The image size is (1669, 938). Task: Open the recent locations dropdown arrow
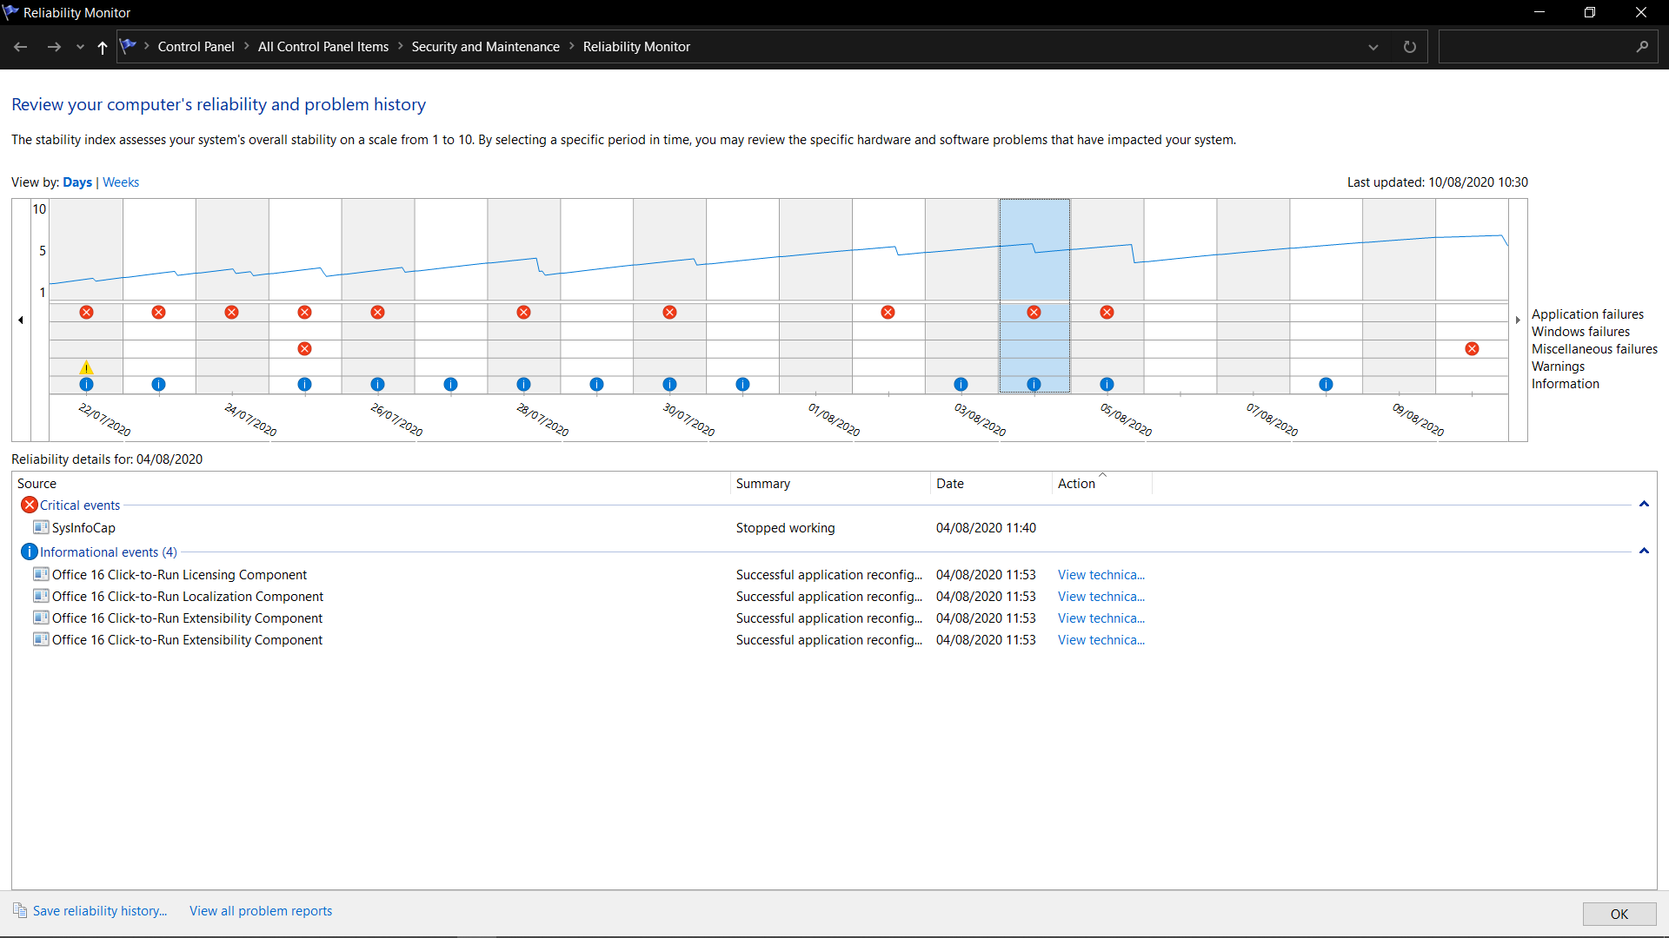(80, 47)
